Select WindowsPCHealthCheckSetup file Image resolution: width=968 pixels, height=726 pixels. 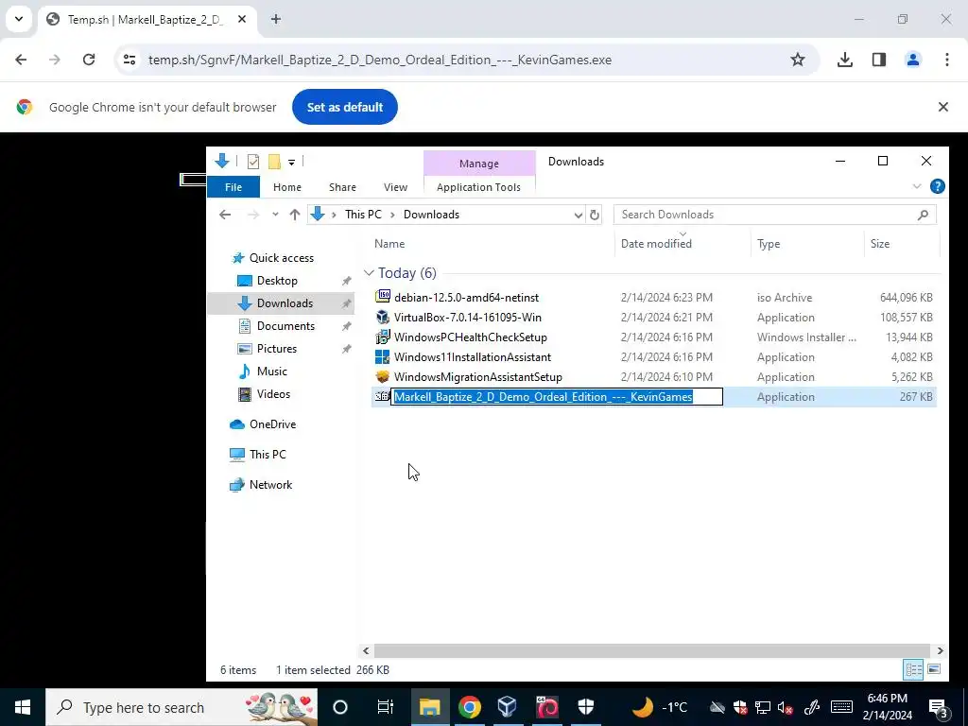coord(471,337)
